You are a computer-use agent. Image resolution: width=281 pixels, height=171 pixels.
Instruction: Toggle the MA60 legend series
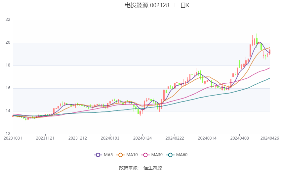coord(177,155)
